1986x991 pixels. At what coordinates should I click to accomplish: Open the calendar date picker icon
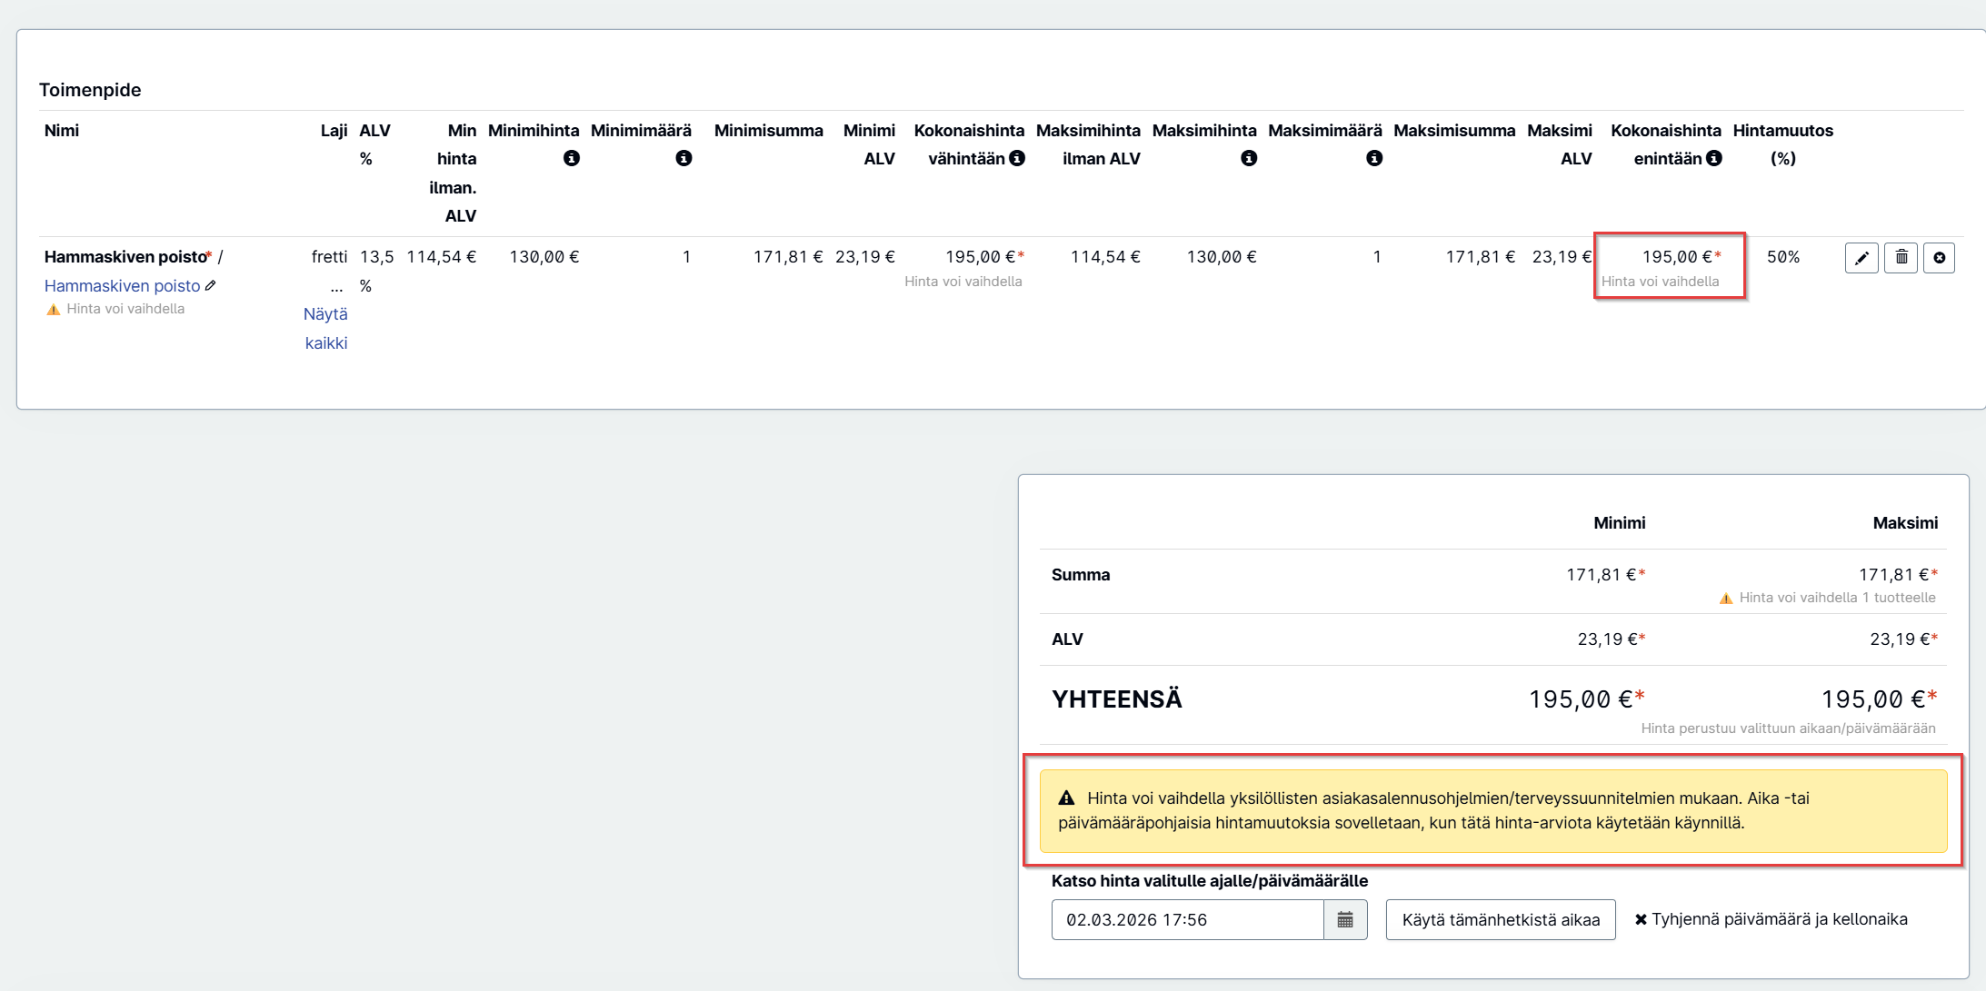tap(1345, 920)
